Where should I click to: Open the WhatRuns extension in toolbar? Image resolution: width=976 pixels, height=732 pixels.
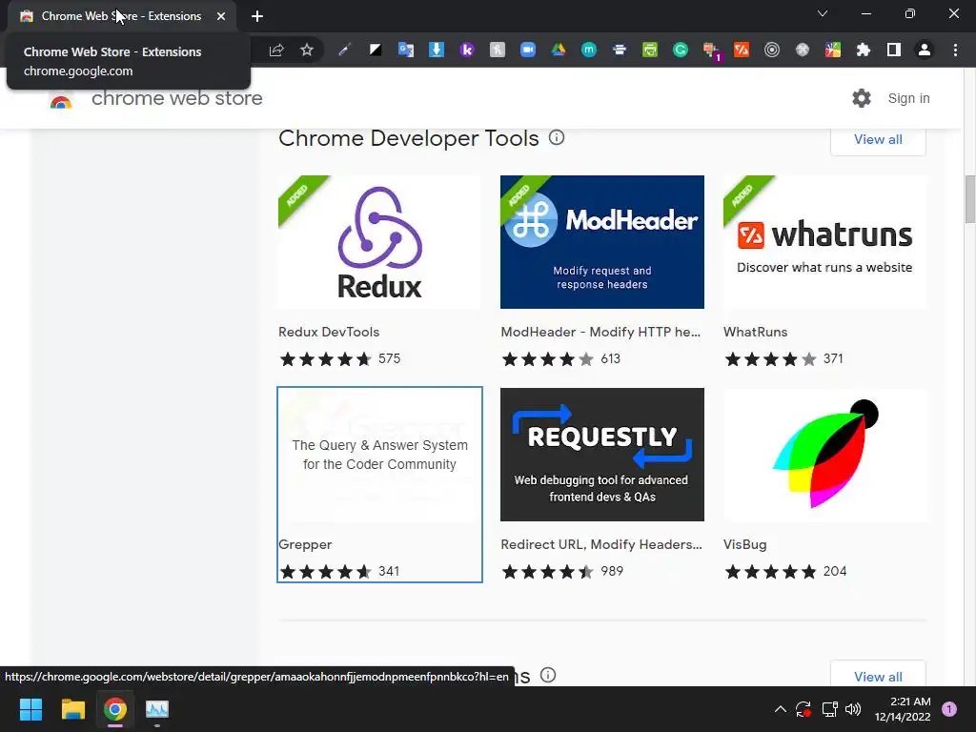pyautogui.click(x=742, y=51)
